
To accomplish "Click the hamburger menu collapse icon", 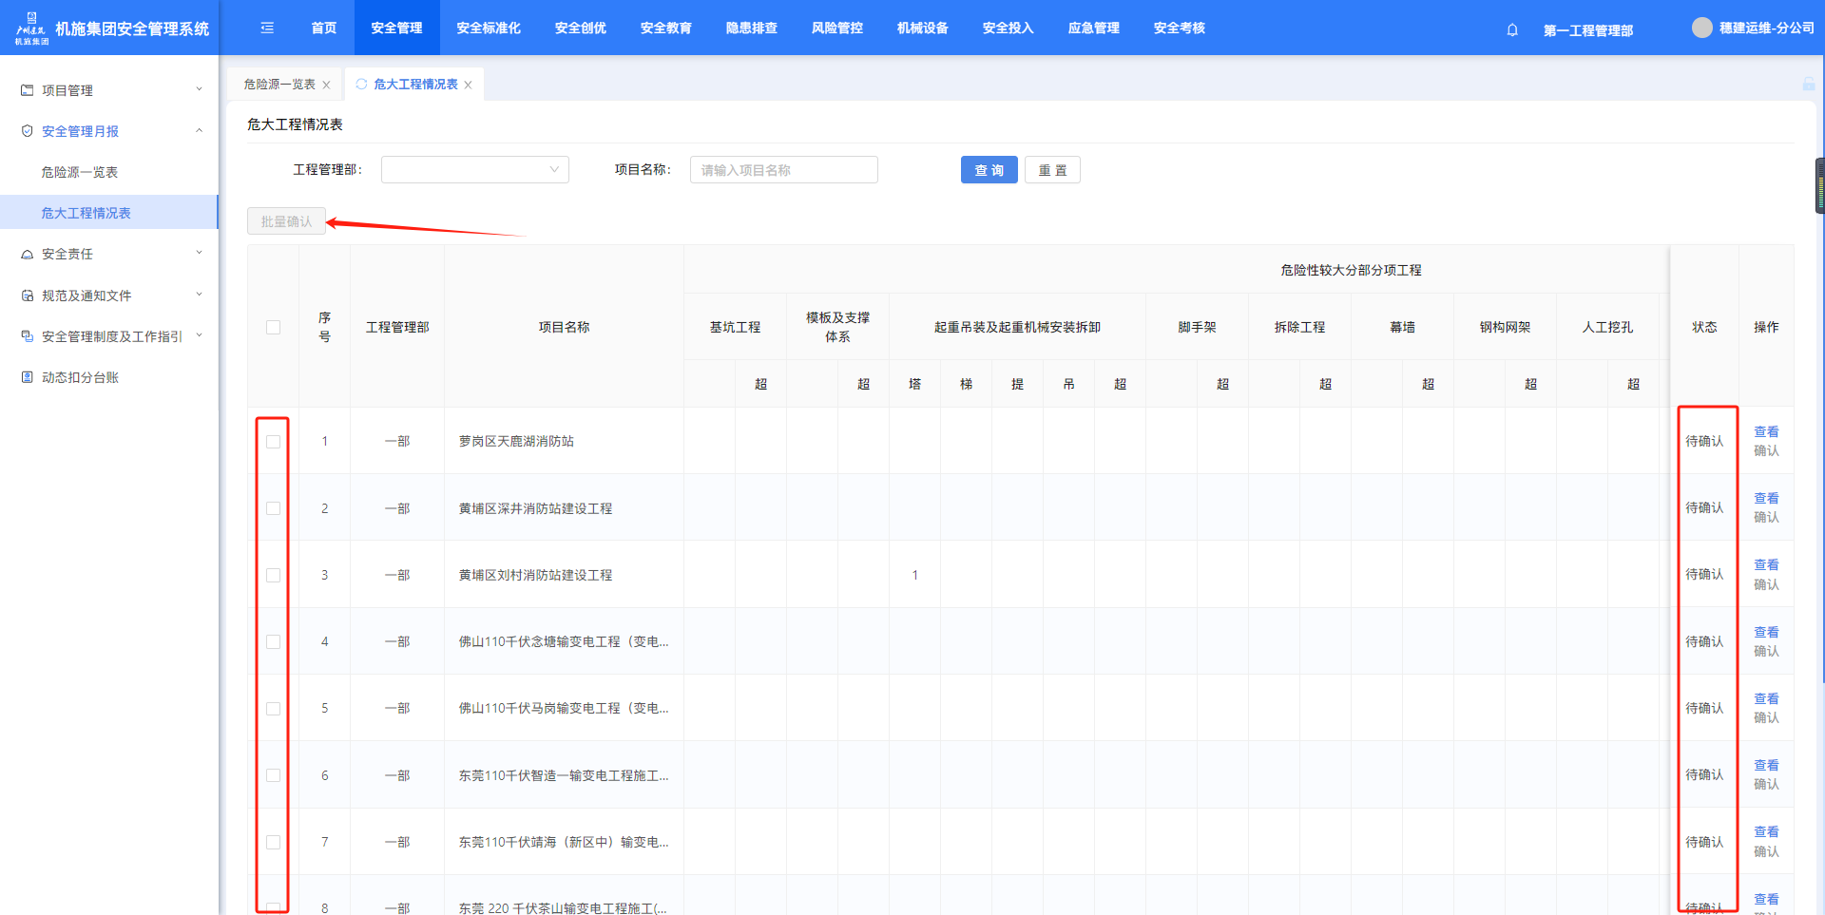I will pyautogui.click(x=267, y=29).
